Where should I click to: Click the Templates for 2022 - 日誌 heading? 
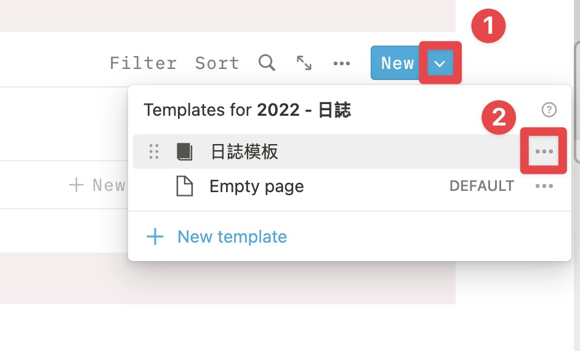[x=247, y=110]
